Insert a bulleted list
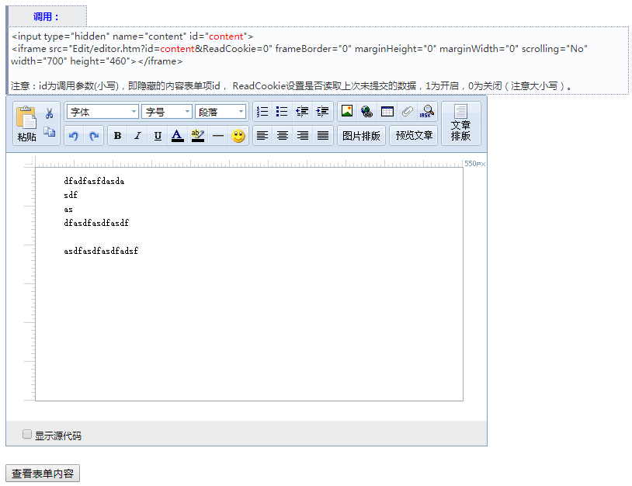The width and height of the screenshot is (632, 486). tap(282, 112)
